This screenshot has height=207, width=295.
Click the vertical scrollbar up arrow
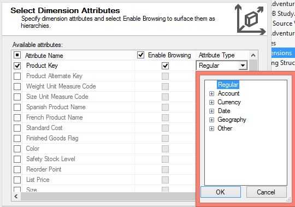[x=253, y=55]
